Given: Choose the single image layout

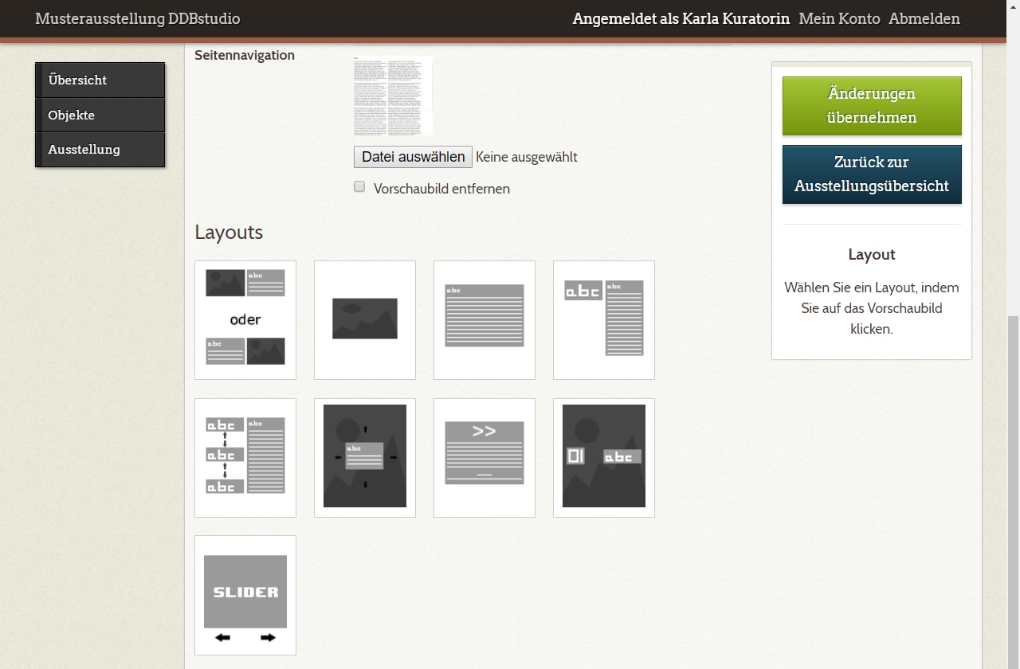Looking at the screenshot, I should 365,320.
